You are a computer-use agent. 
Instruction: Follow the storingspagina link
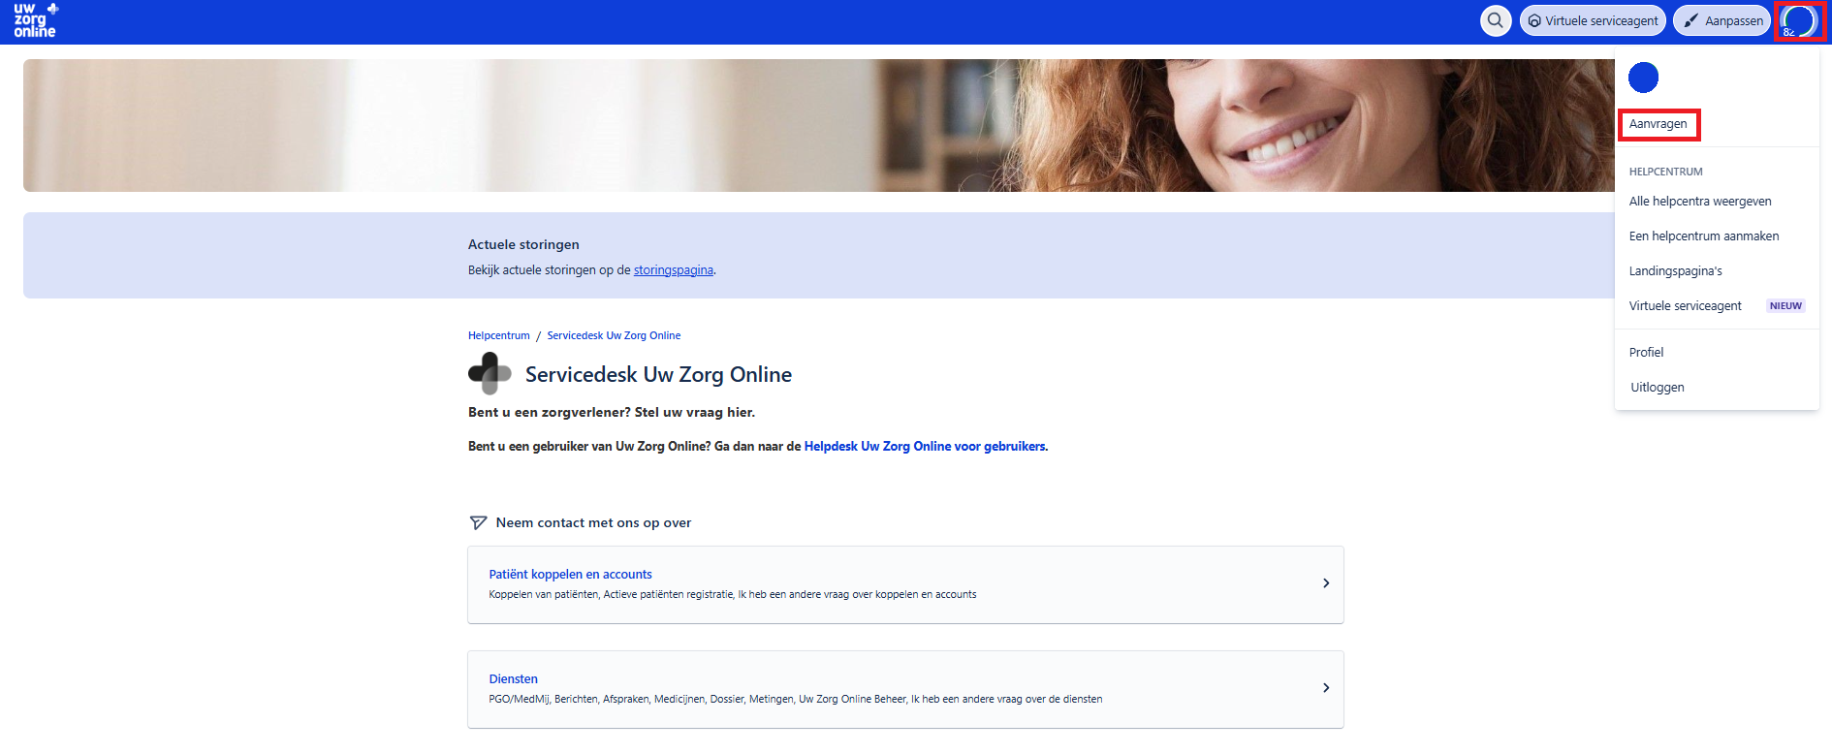(673, 270)
